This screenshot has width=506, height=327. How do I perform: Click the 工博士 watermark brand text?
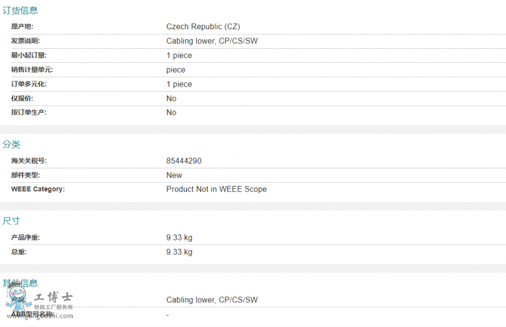(53, 296)
